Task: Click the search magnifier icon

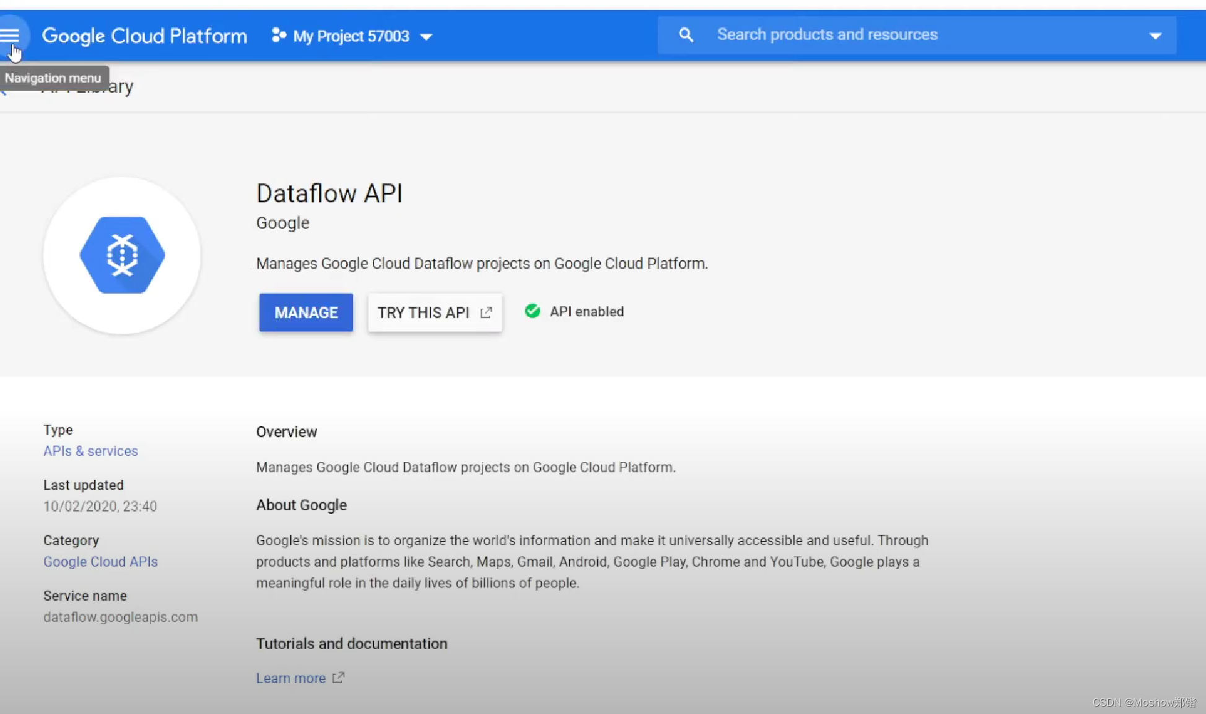Action: 686,35
